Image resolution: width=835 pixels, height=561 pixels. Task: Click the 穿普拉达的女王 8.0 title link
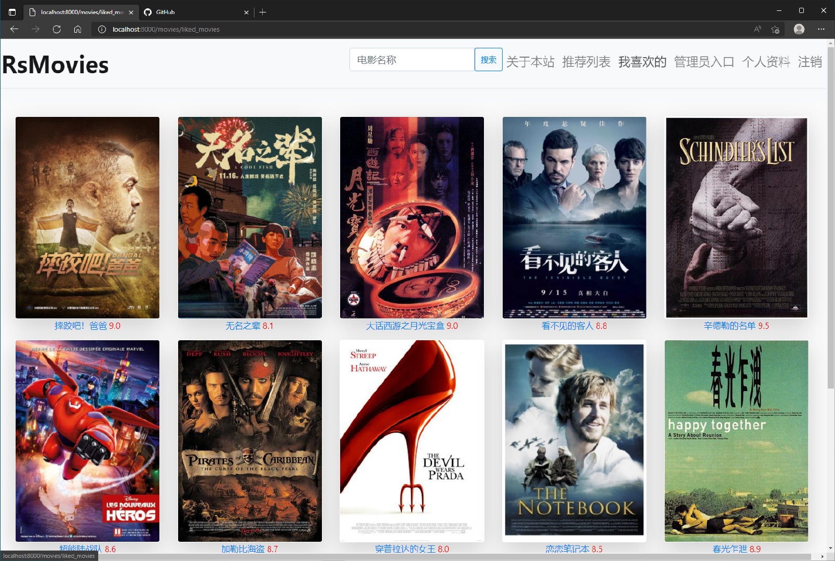tap(412, 549)
